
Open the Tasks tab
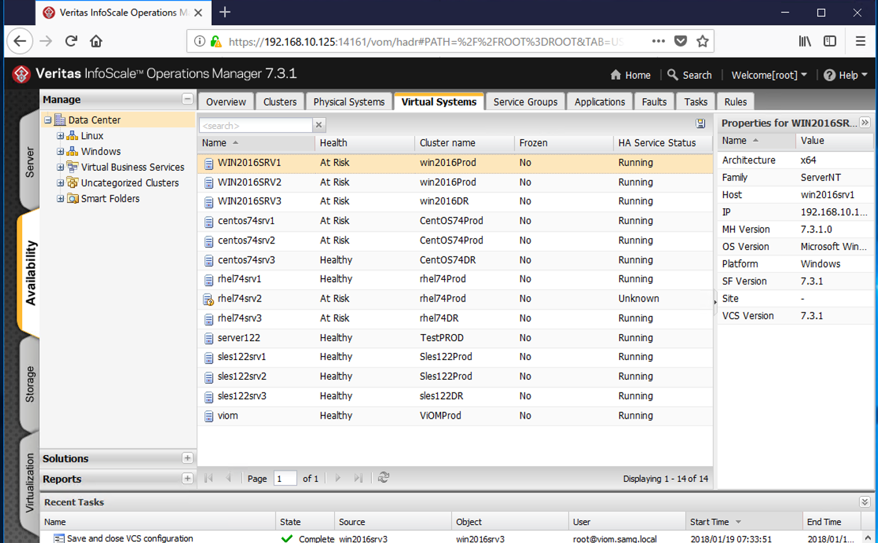696,102
